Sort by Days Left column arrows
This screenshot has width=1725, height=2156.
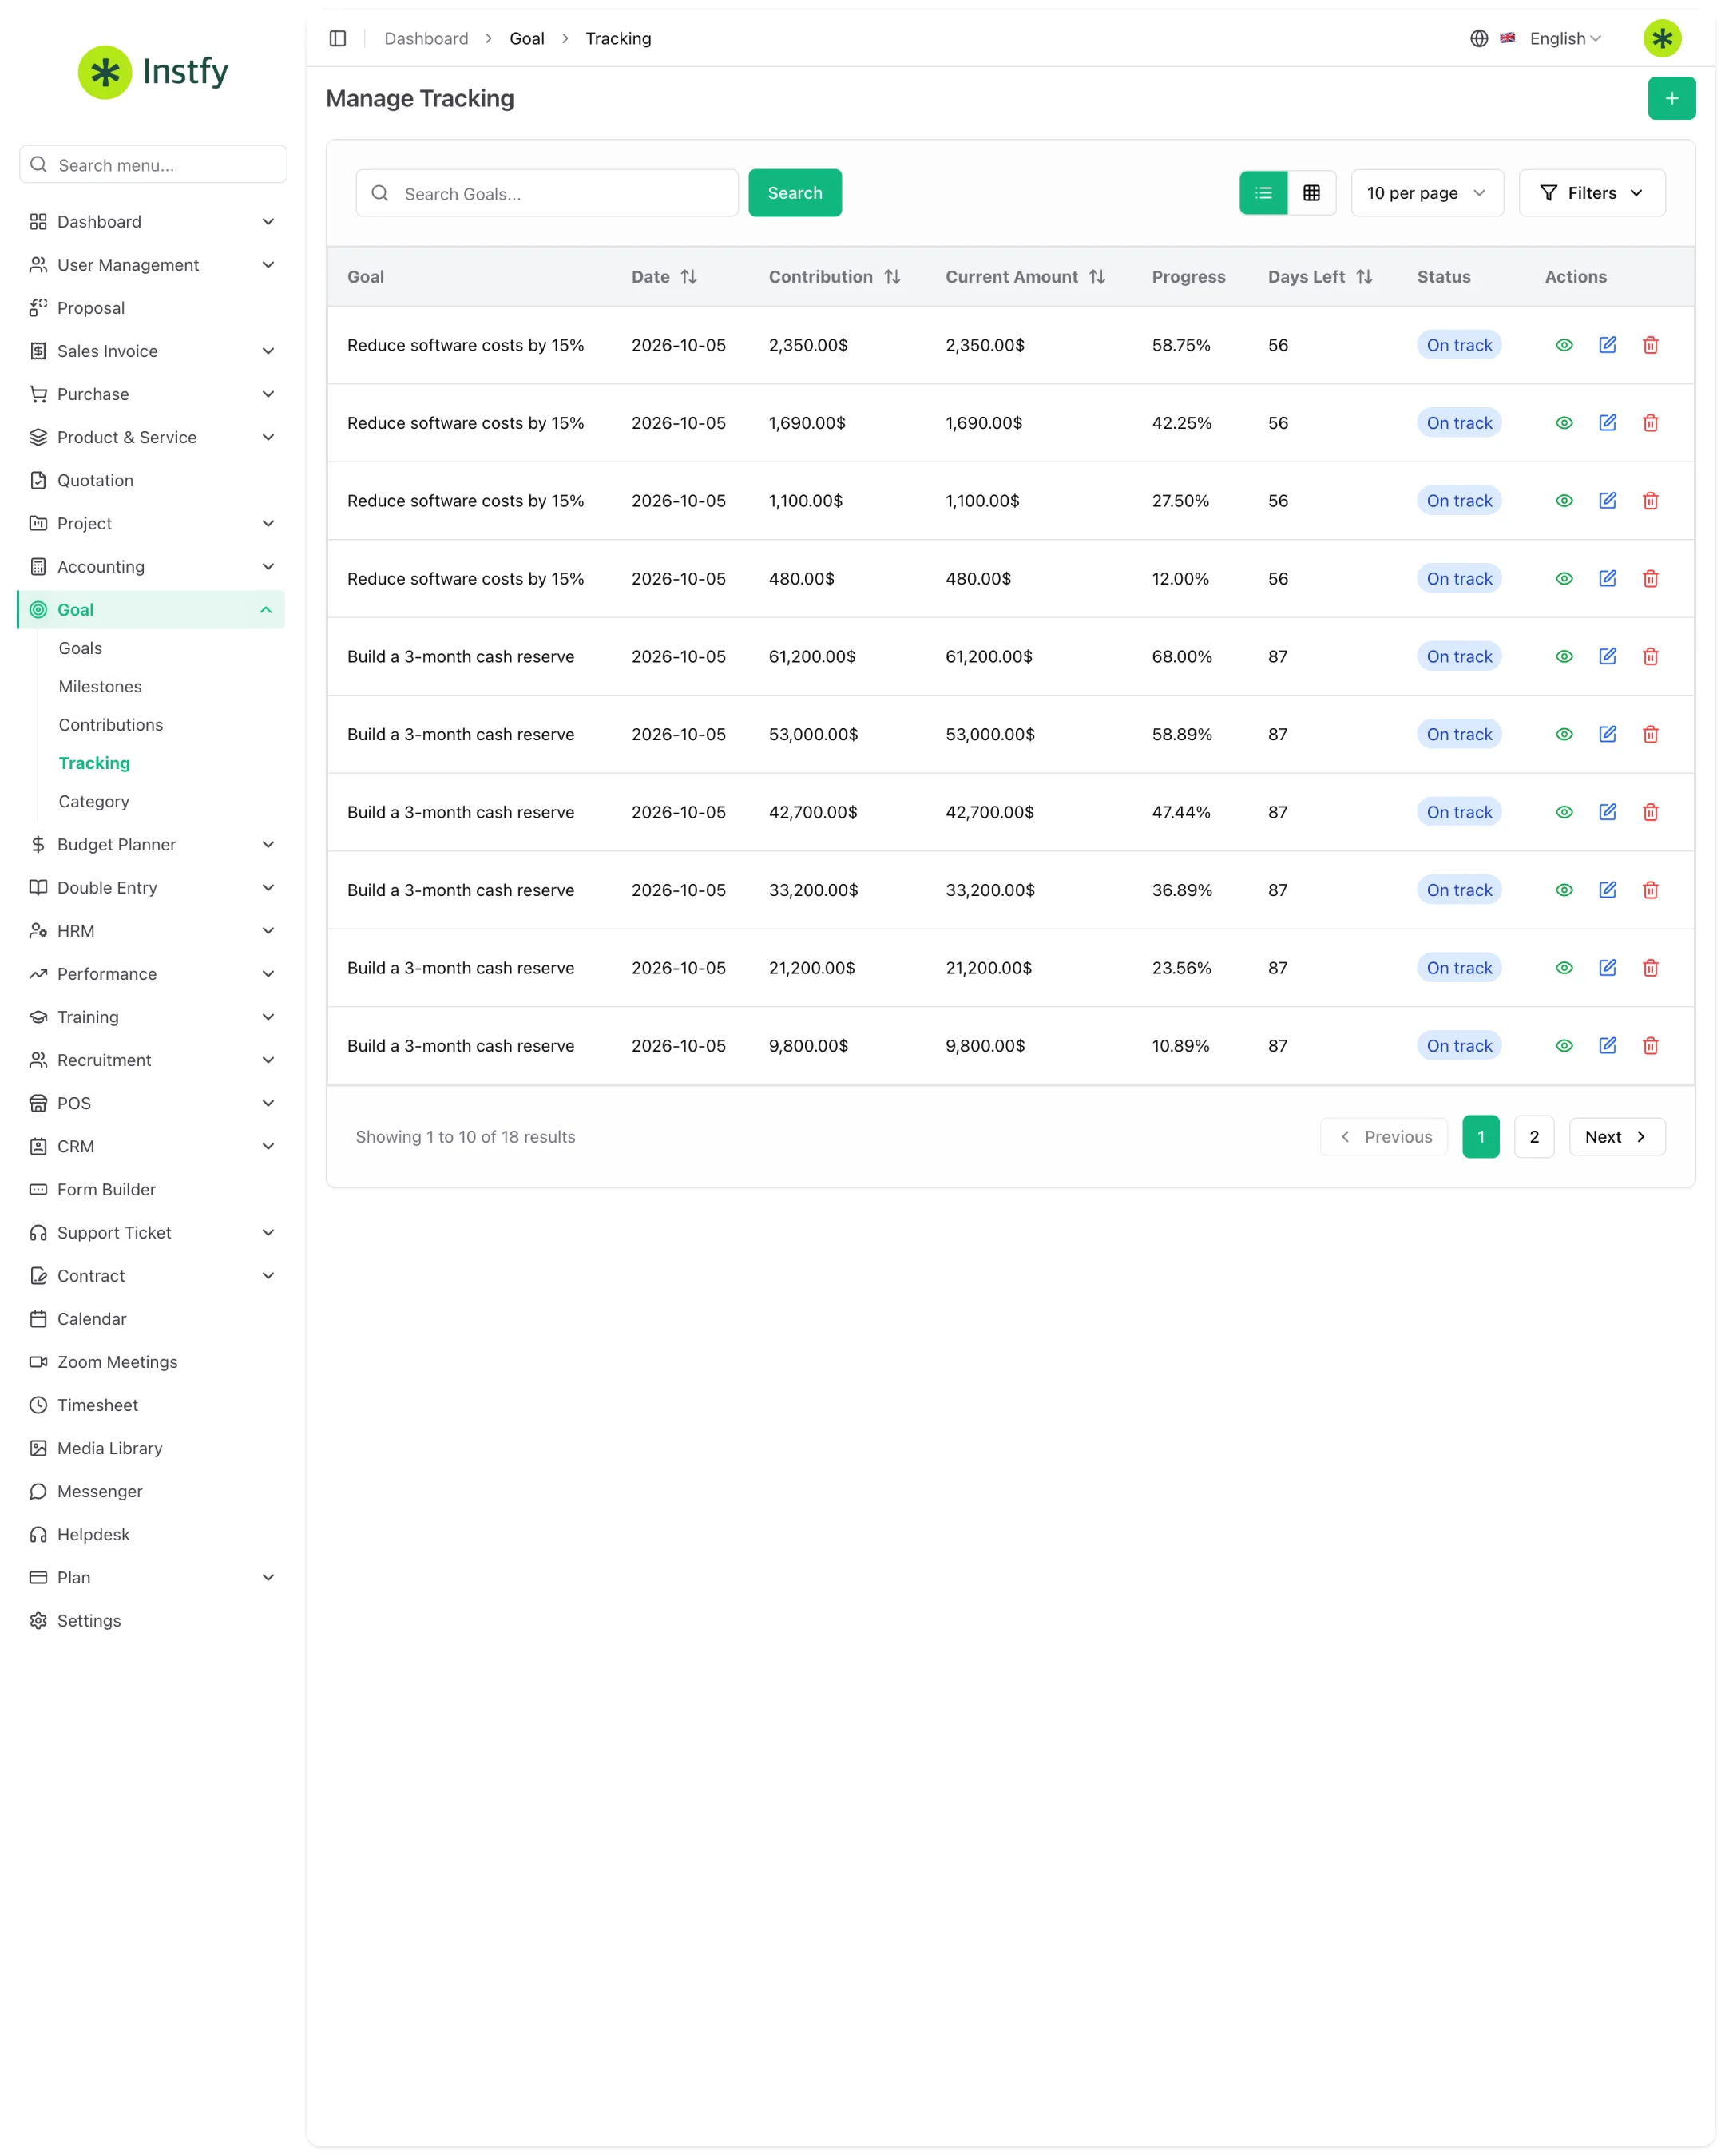1363,277
